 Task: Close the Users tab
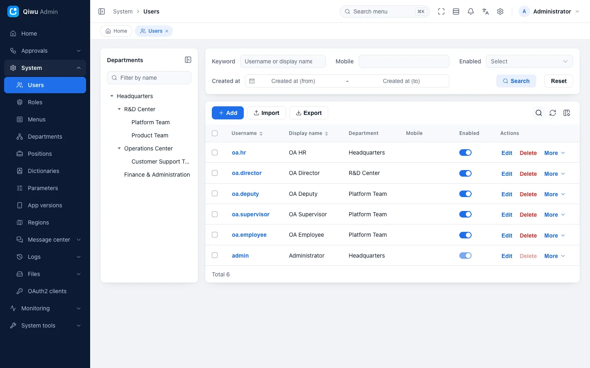click(x=167, y=31)
